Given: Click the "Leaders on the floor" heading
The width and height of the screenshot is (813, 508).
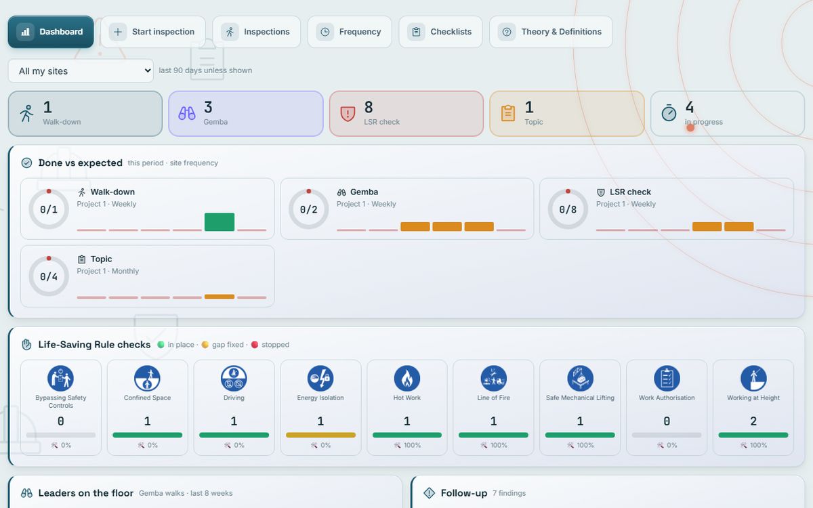Looking at the screenshot, I should [86, 493].
